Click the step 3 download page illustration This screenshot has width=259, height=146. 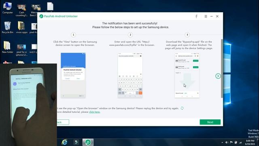click(187, 75)
